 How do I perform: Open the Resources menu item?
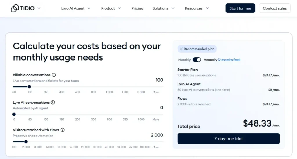pyautogui.click(x=193, y=8)
